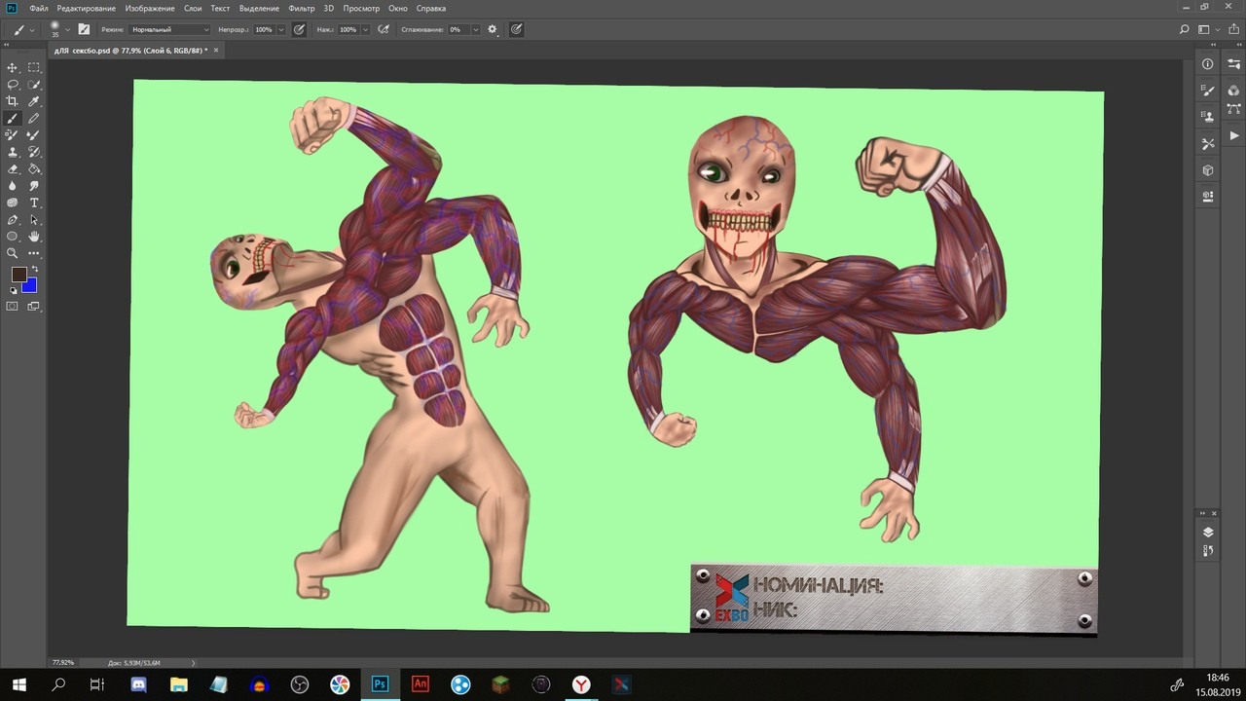Toggle Quick Mask mode
The height and width of the screenshot is (701, 1246).
click(x=13, y=306)
